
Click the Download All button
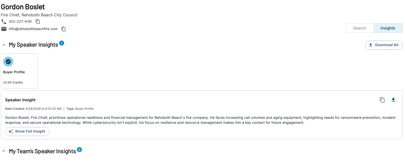384,45
